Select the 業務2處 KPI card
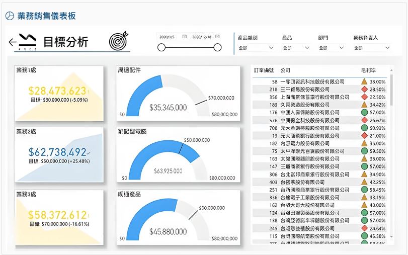 [x=59, y=154]
